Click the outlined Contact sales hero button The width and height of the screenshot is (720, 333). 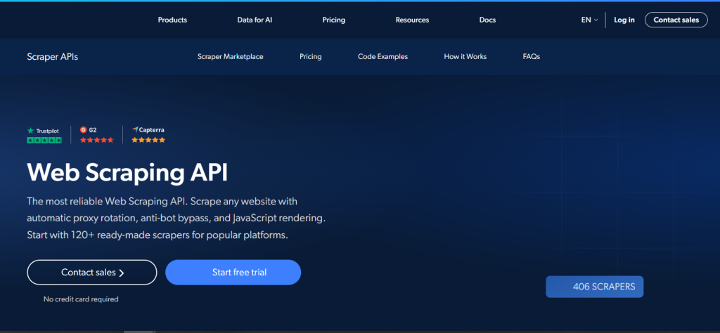(92, 273)
